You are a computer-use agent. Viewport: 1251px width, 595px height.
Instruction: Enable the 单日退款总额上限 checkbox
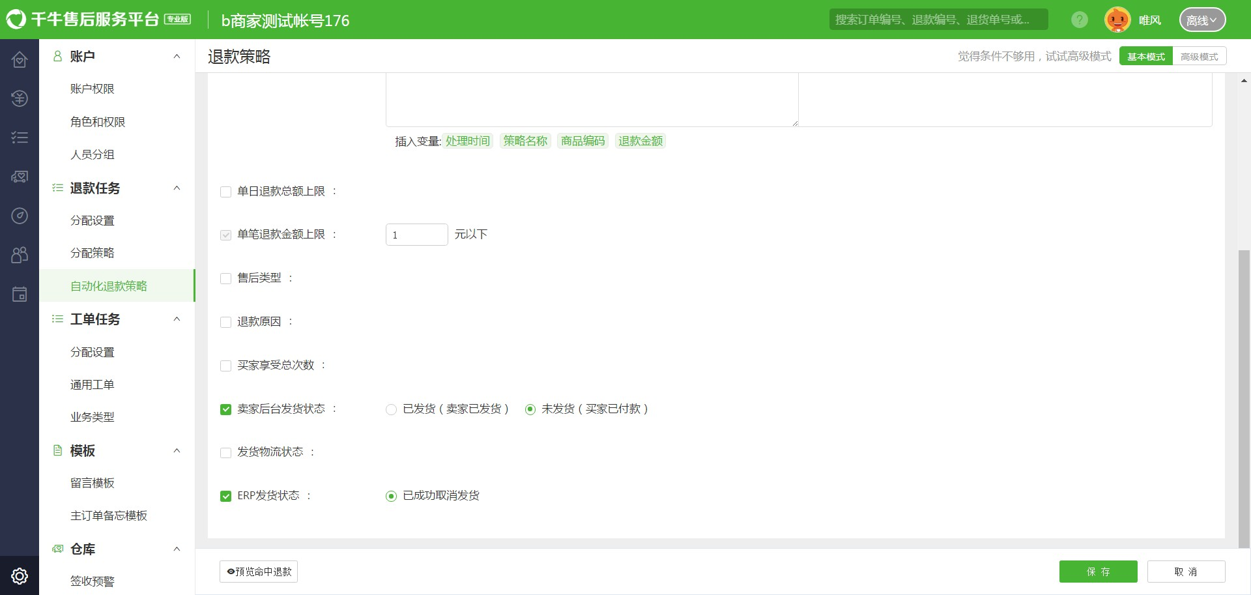[x=226, y=192]
